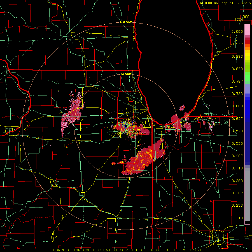The height and width of the screenshot is (252, 252).
Task: Click the 100 NMI range ring label
Action: [126, 22]
